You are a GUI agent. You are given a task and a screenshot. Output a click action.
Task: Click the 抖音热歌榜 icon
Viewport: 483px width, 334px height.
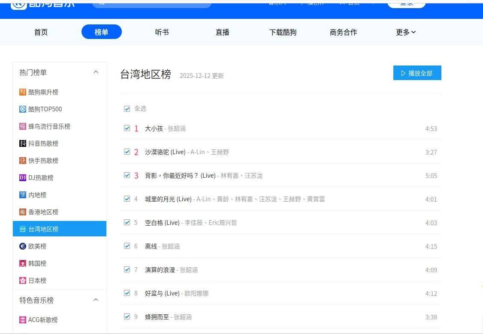[x=23, y=143]
